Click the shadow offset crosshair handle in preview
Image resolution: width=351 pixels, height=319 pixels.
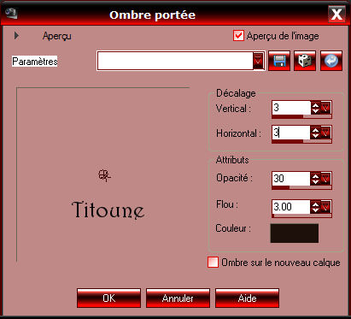[104, 175]
